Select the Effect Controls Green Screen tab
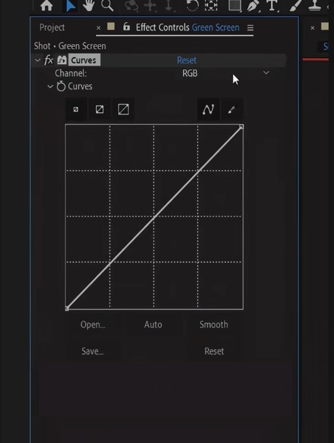 [x=187, y=28]
